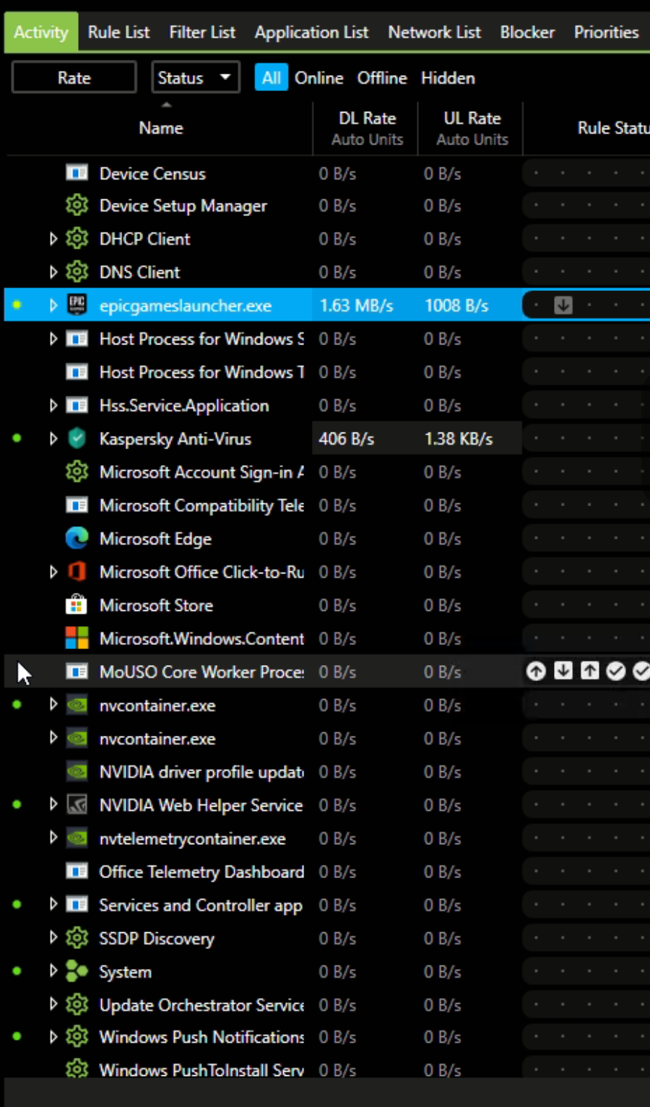Image resolution: width=650 pixels, height=1107 pixels.
Task: Sort by the Name column header
Action: click(160, 128)
